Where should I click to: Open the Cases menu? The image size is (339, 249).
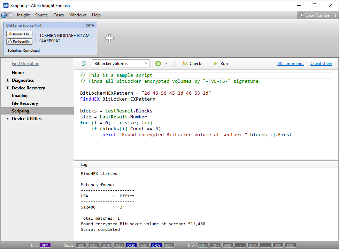[x=59, y=15]
